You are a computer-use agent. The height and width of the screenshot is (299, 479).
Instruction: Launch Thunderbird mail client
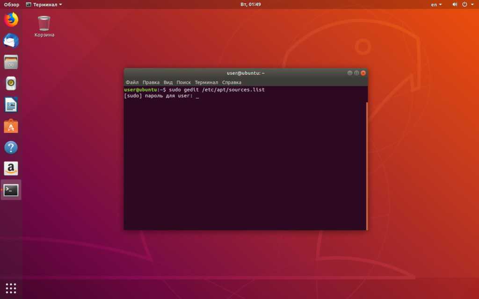11,41
